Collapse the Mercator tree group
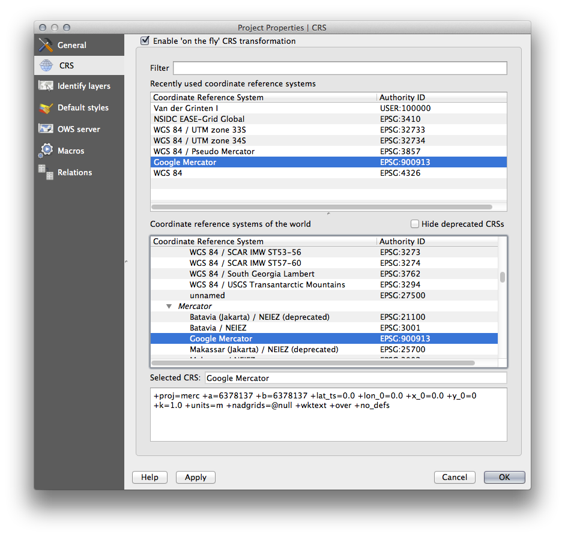Screen dimensions: 565x537 pyautogui.click(x=170, y=307)
